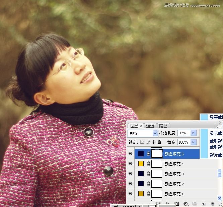Click the add layer style fx icon
Screen dimensions: 223x207
167,203
